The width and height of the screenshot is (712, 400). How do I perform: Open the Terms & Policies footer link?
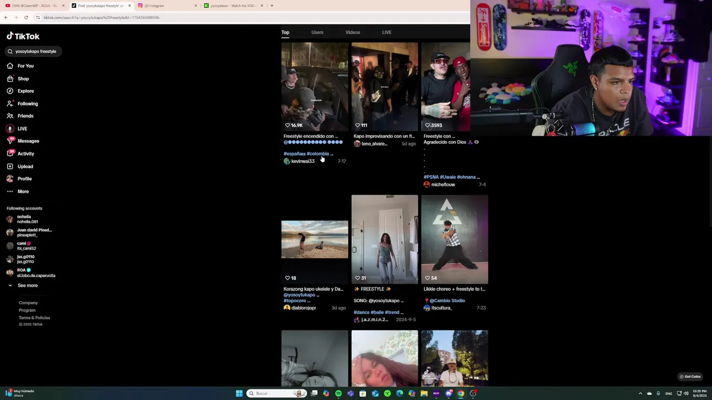[x=34, y=318]
